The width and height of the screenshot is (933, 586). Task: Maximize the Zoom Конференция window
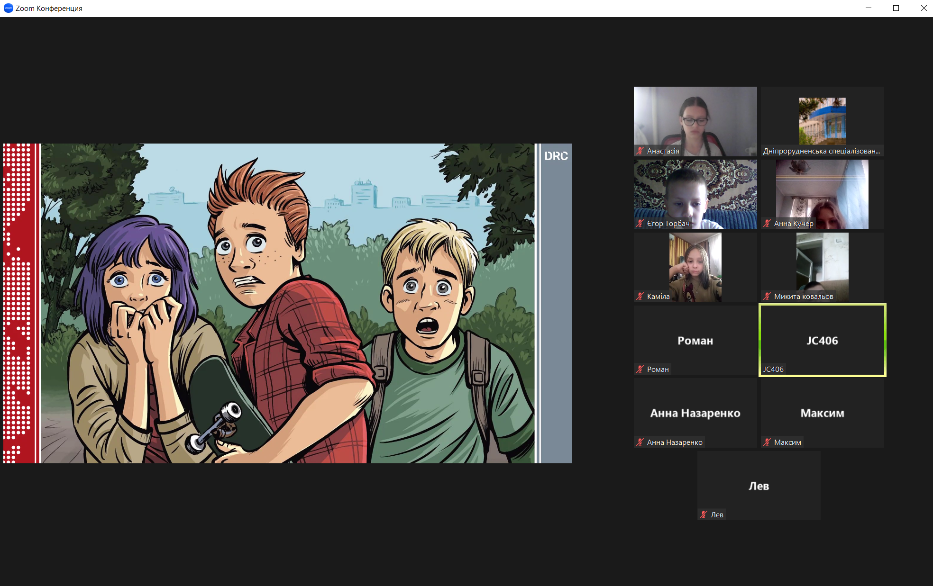tap(896, 8)
